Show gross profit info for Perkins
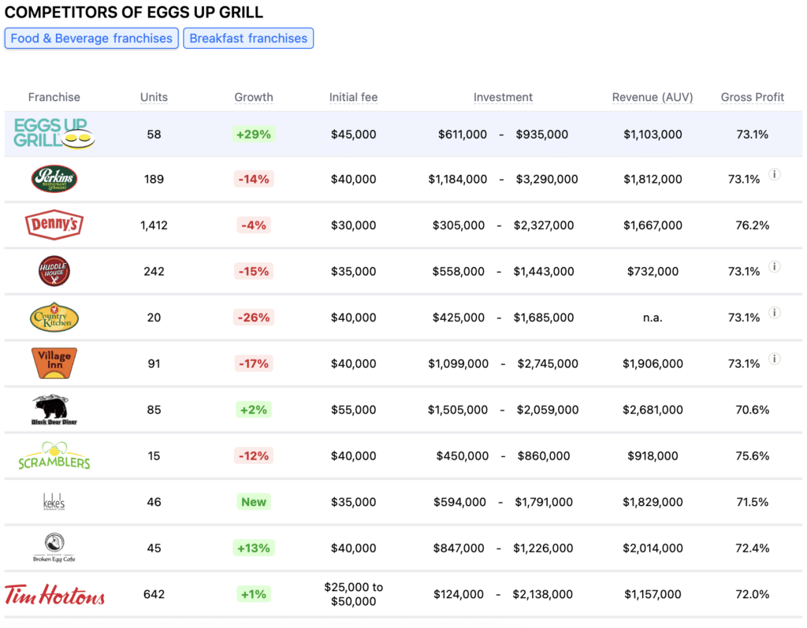 775,174
